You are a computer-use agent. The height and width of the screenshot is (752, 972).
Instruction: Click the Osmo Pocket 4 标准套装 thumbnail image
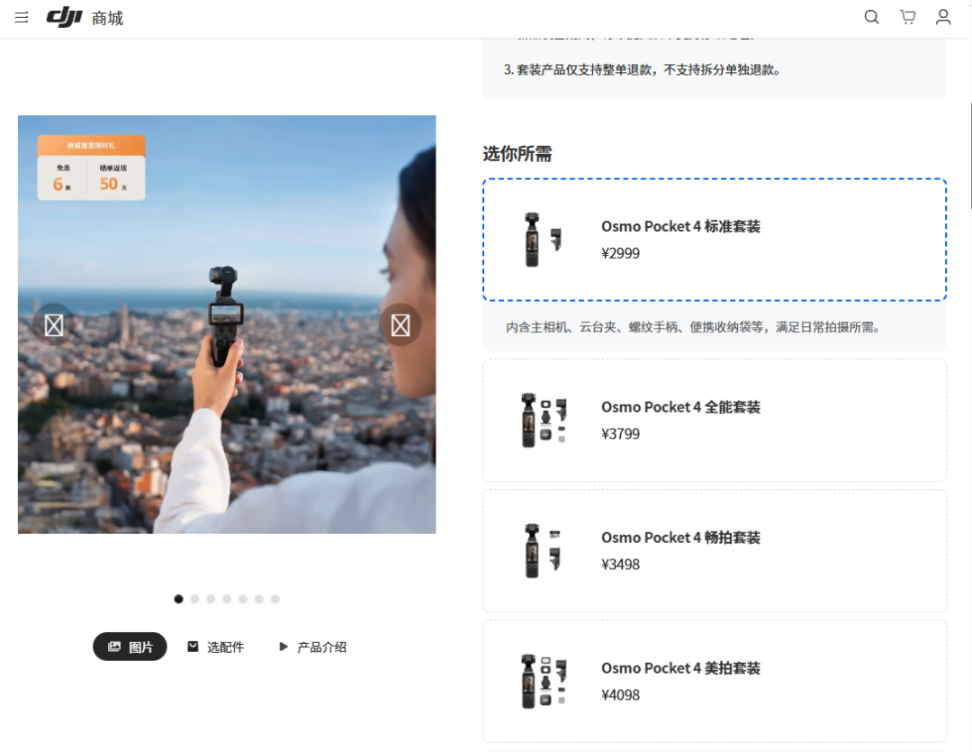(x=540, y=239)
